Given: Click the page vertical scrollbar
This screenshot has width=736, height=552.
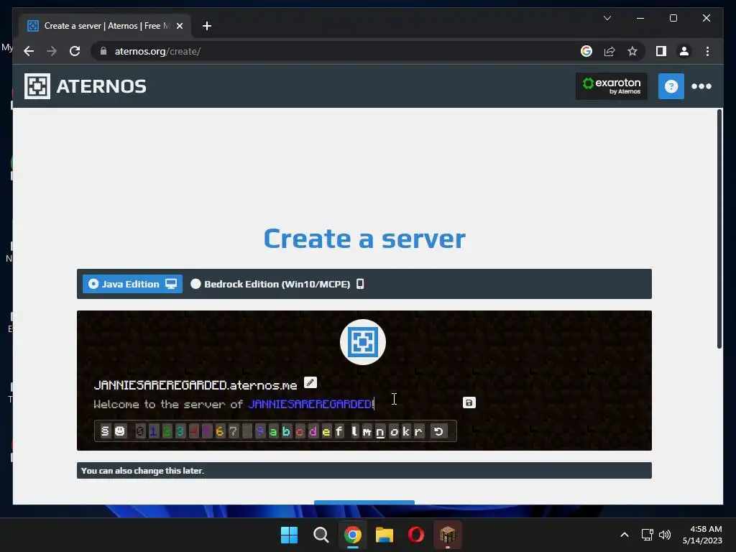Looking at the screenshot, I should [719, 229].
